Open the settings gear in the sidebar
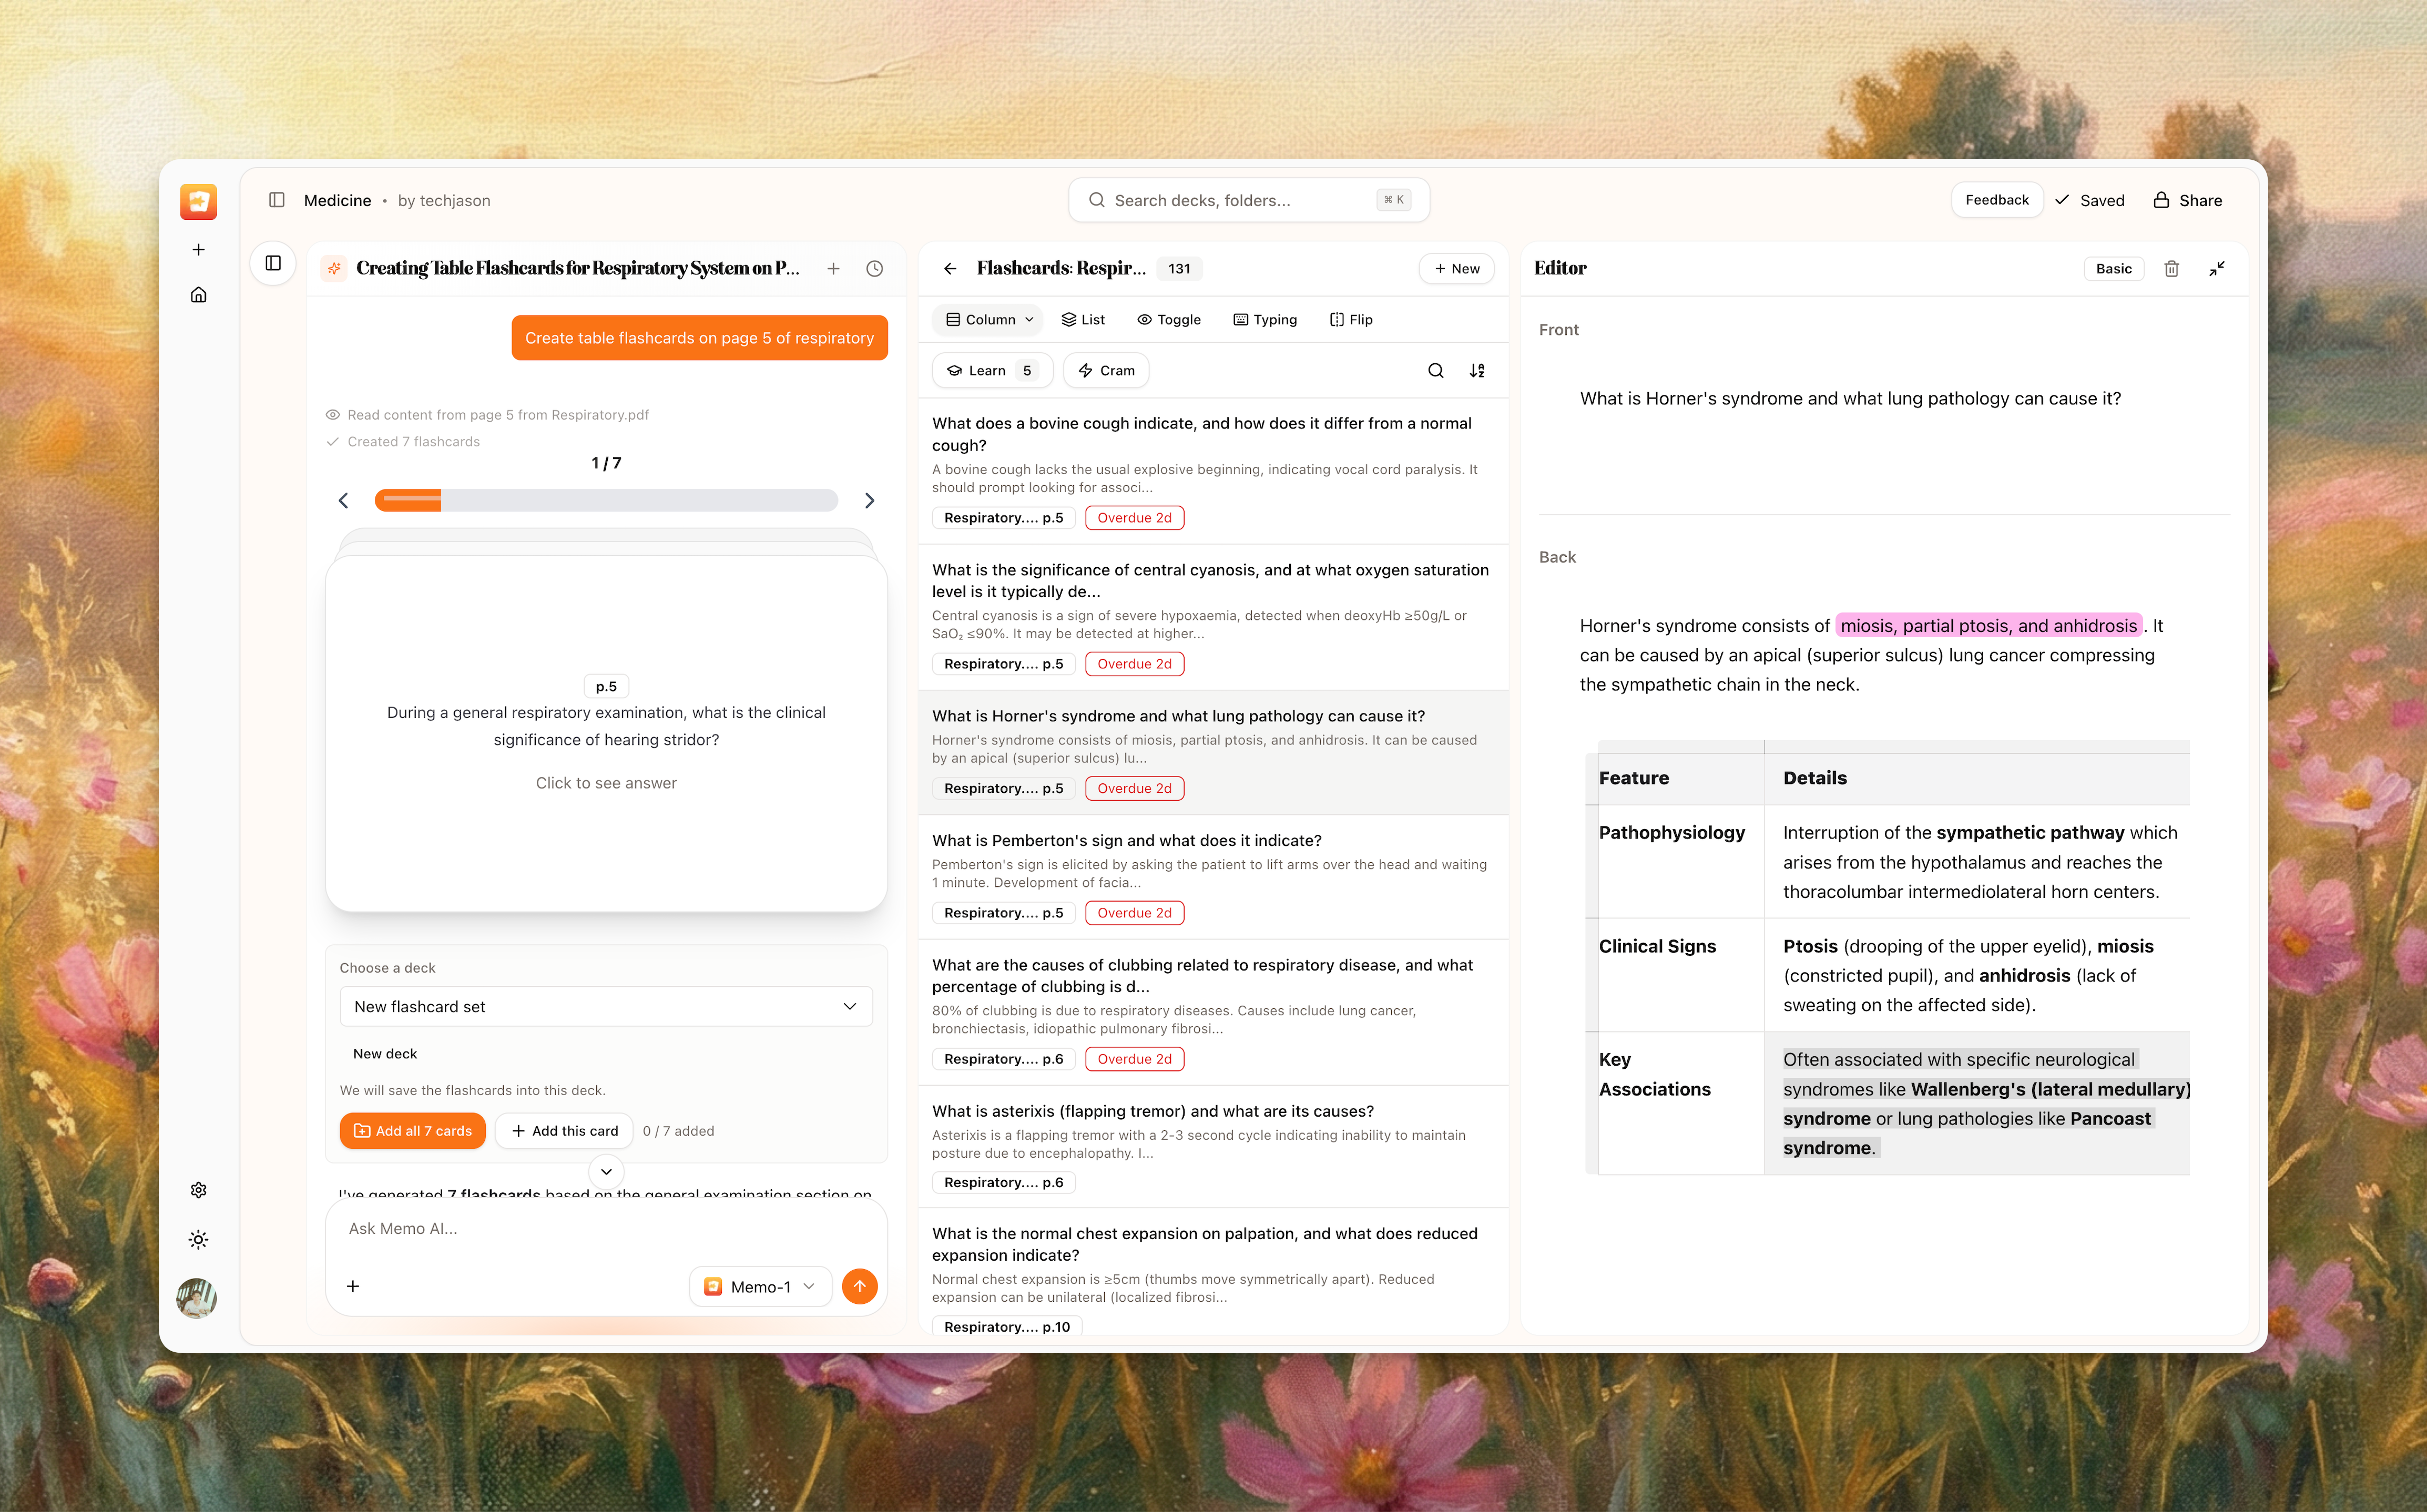Viewport: 2427px width, 1512px height. [198, 1190]
